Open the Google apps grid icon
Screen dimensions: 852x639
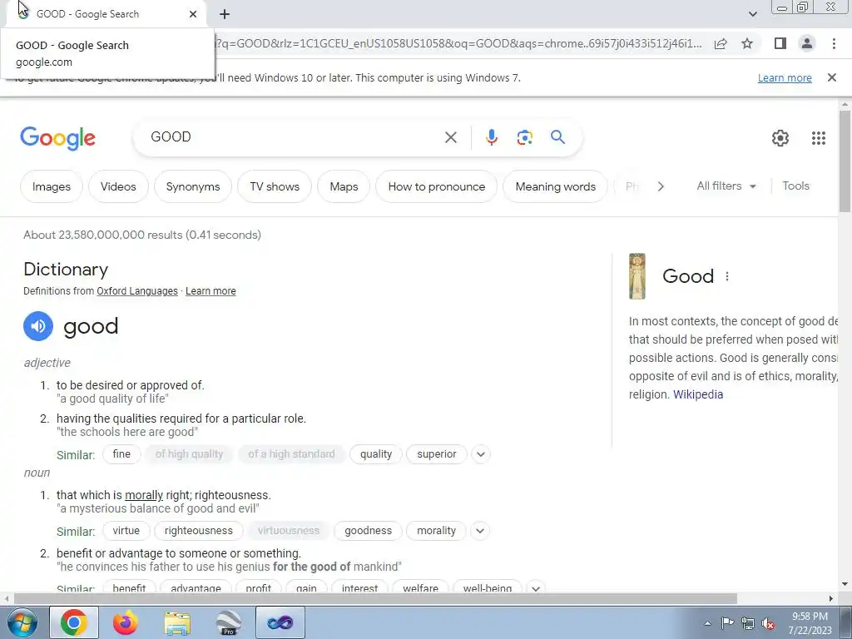pyautogui.click(x=819, y=138)
